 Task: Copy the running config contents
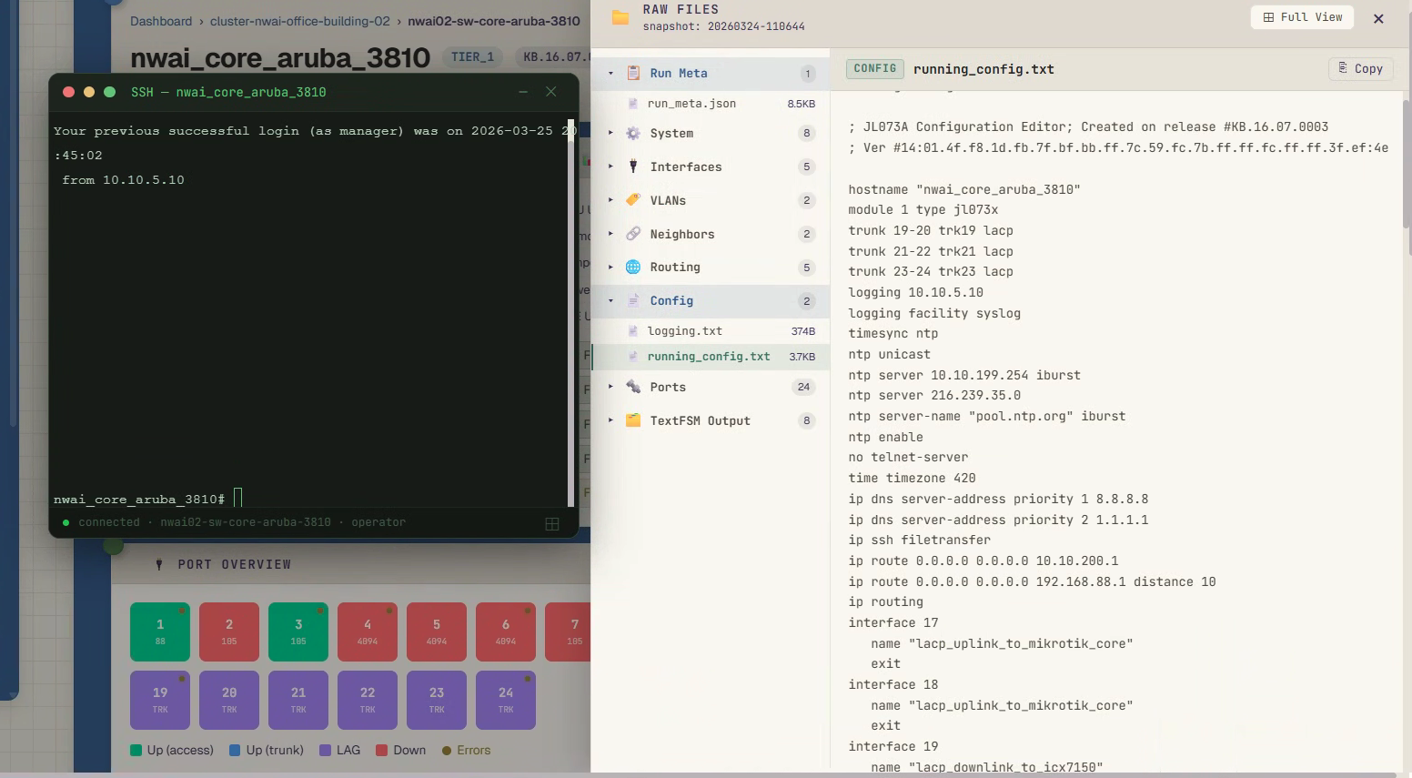pos(1361,68)
